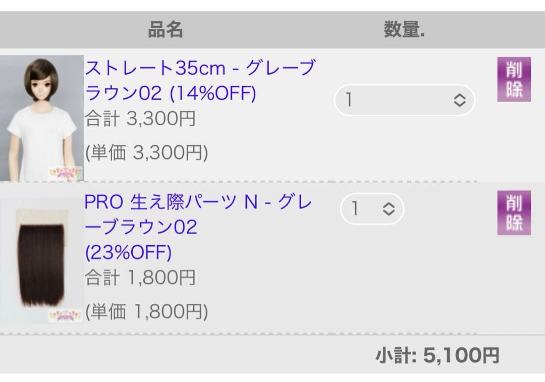
Task: Click the 合計 1,800円 total text
Action: tap(140, 278)
